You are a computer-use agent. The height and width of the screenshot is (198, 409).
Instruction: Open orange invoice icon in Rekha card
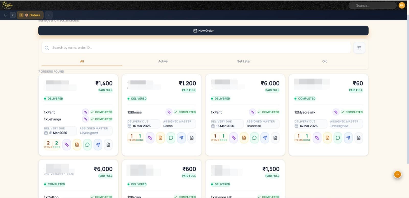click(x=161, y=138)
